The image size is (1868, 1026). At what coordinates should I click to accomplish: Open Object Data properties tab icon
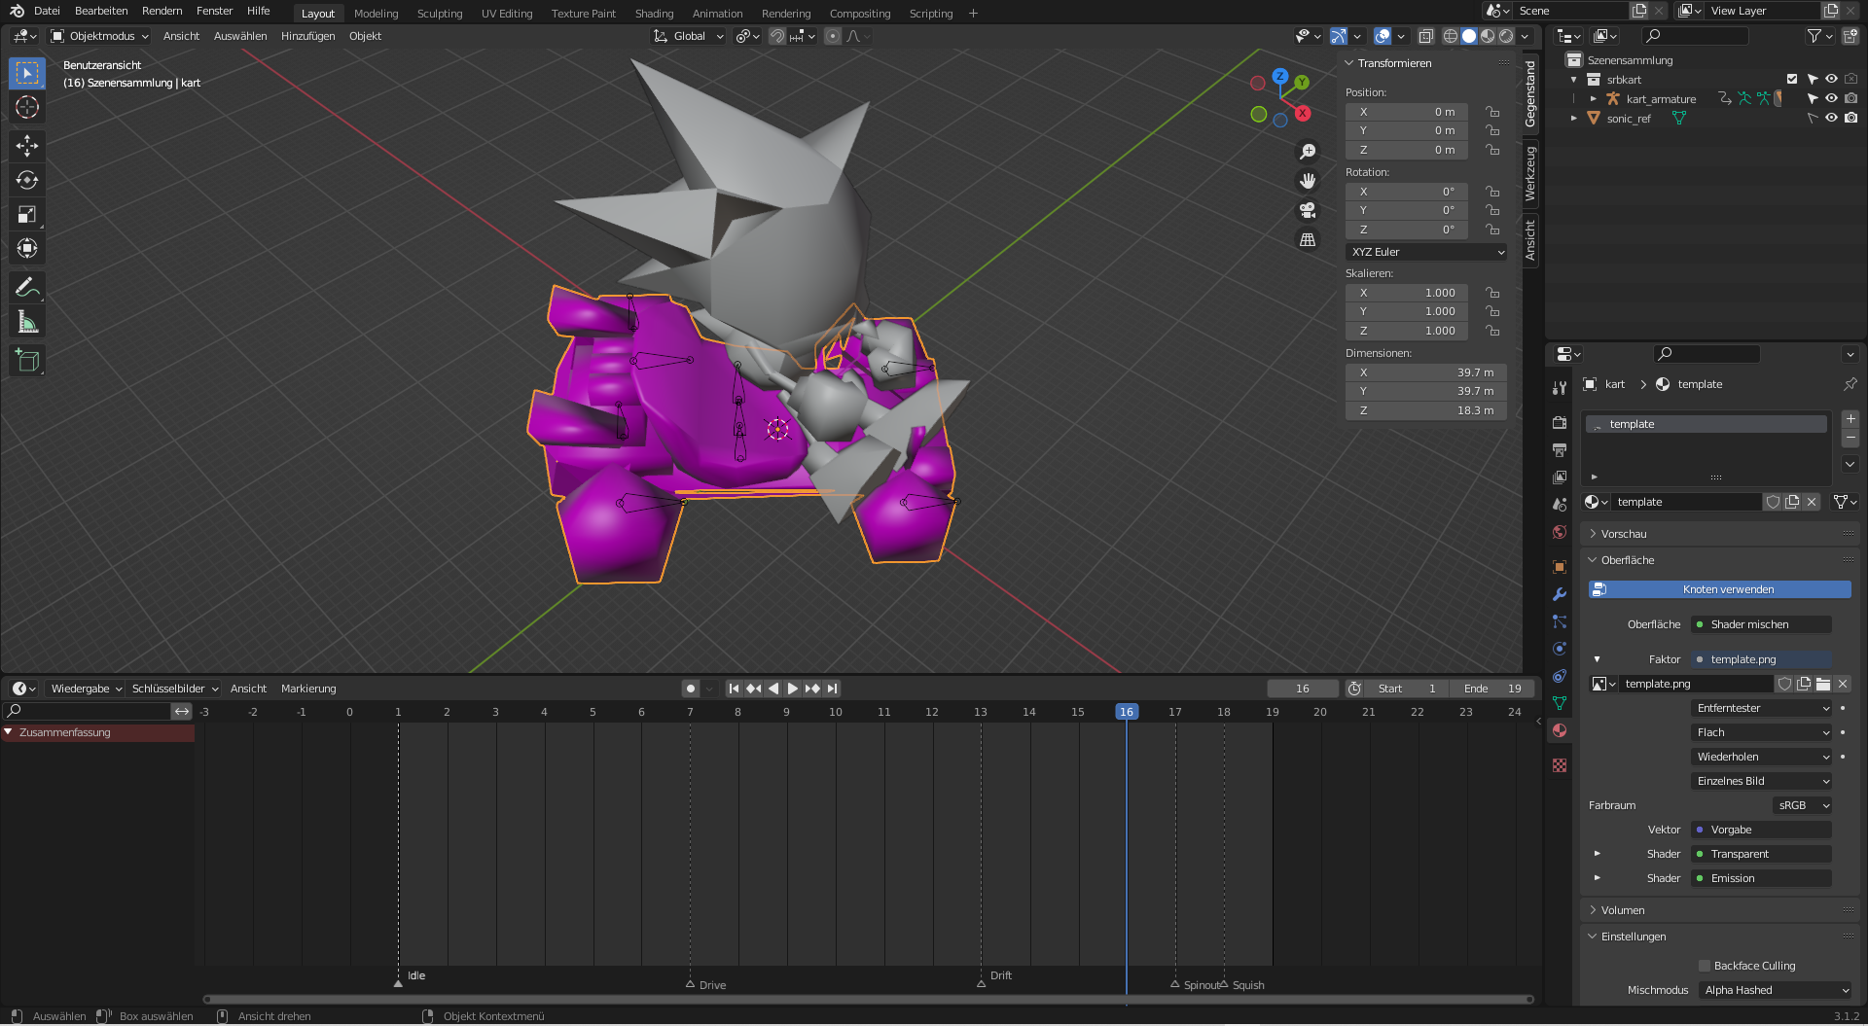pos(1560,703)
